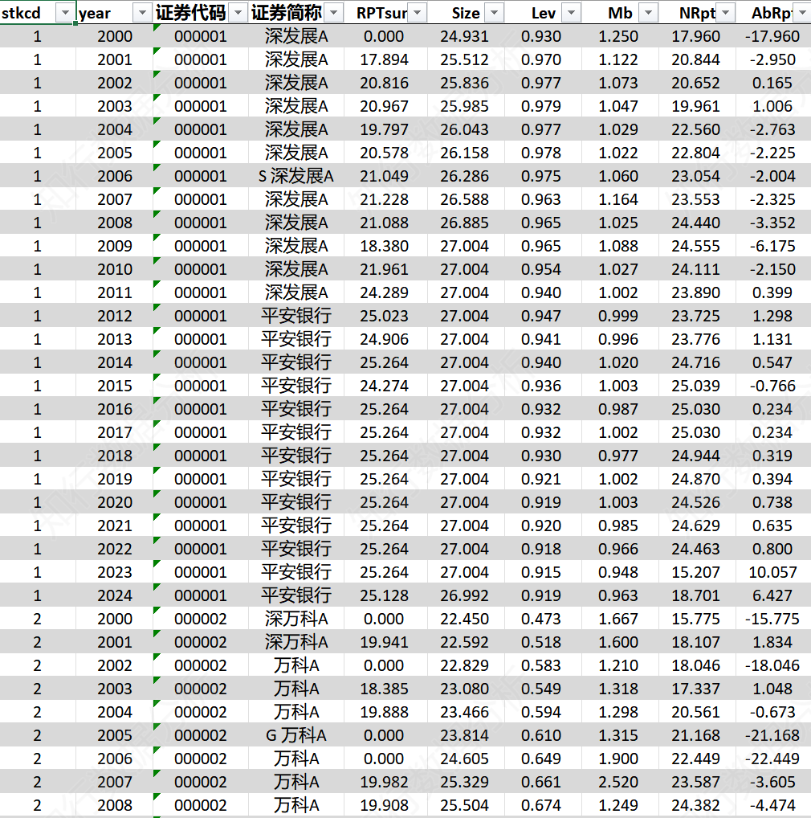Select the G 万科A cell

pyautogui.click(x=295, y=735)
